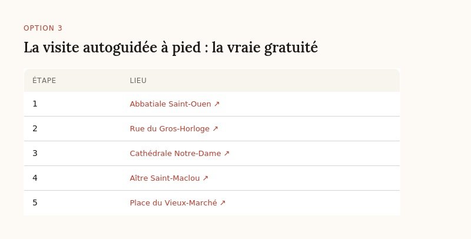Click the LIEU column header
Viewport: 471px width, 239px height.
(x=138, y=81)
